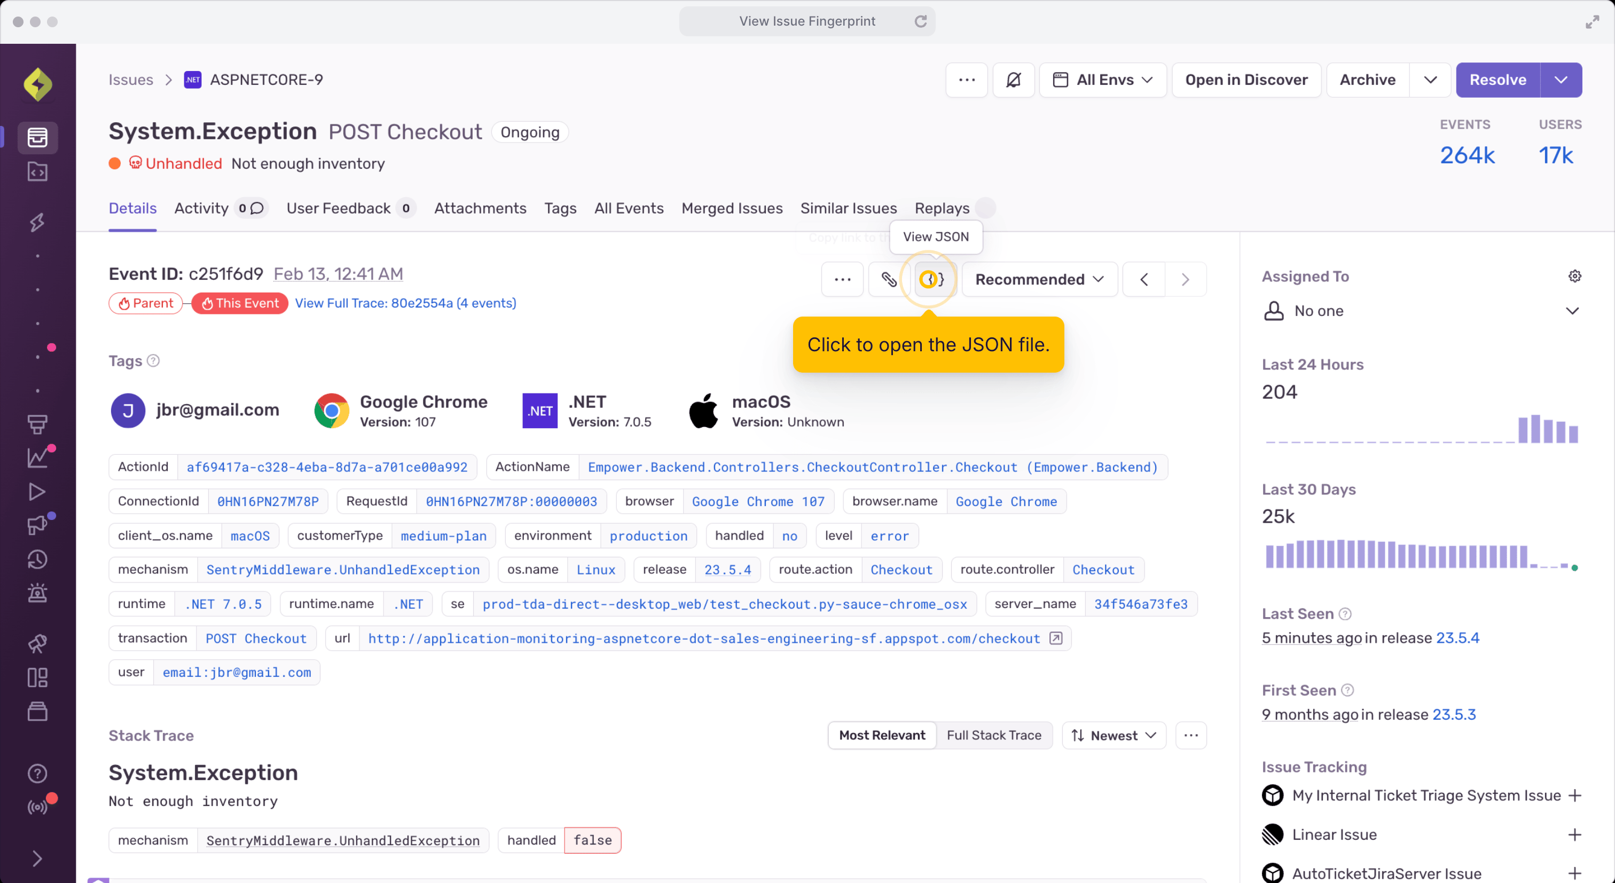Select the Parent trace event pill
Viewport: 1615px width, 883px height.
[x=145, y=303]
